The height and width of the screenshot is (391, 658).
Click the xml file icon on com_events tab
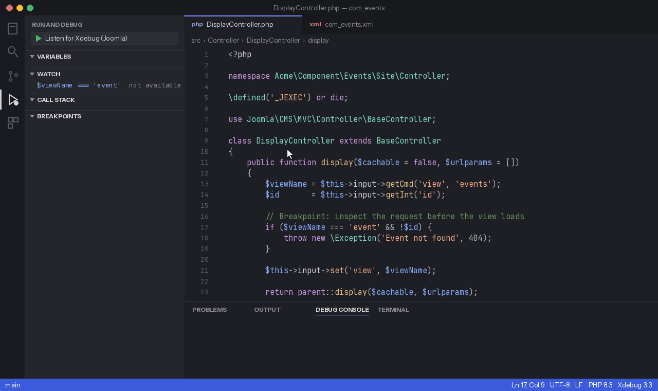pyautogui.click(x=315, y=24)
